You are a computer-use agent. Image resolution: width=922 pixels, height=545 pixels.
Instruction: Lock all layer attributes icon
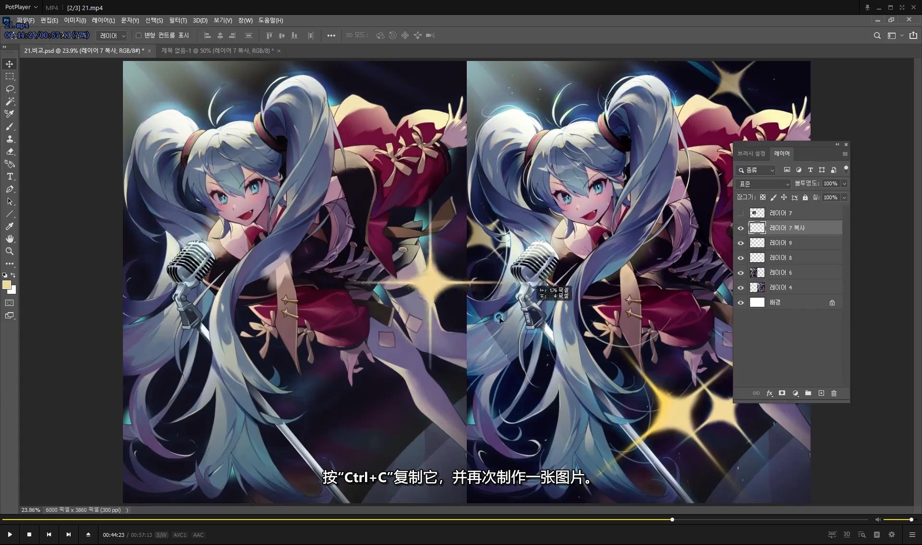(x=805, y=197)
